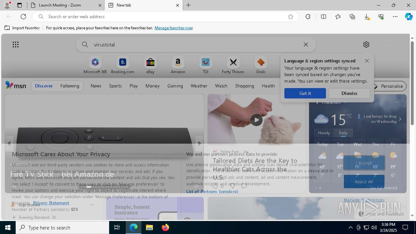Open the Weather menu item
This screenshot has width=416, height=234.
coord(199,86)
